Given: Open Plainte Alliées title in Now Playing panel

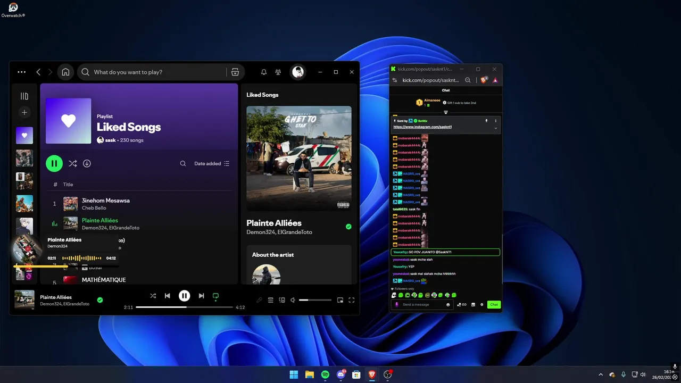Looking at the screenshot, I should click(274, 223).
